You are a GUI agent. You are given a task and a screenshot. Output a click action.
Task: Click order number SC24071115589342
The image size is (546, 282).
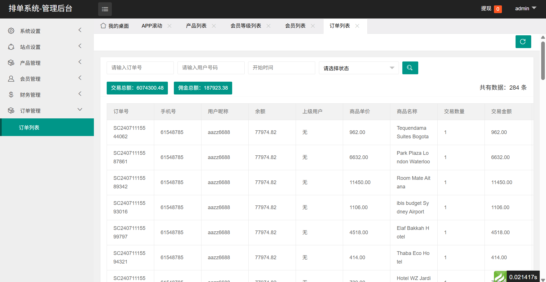coord(129,182)
